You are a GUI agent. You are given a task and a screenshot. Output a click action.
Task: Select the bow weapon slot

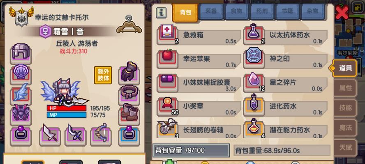[x=101, y=135]
